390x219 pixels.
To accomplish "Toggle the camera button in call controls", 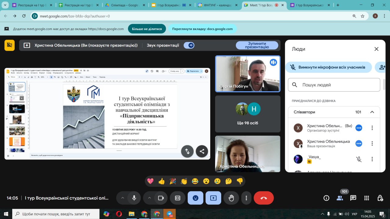I will (161, 198).
